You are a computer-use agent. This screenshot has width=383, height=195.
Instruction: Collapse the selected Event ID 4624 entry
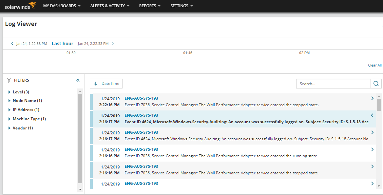click(x=372, y=115)
